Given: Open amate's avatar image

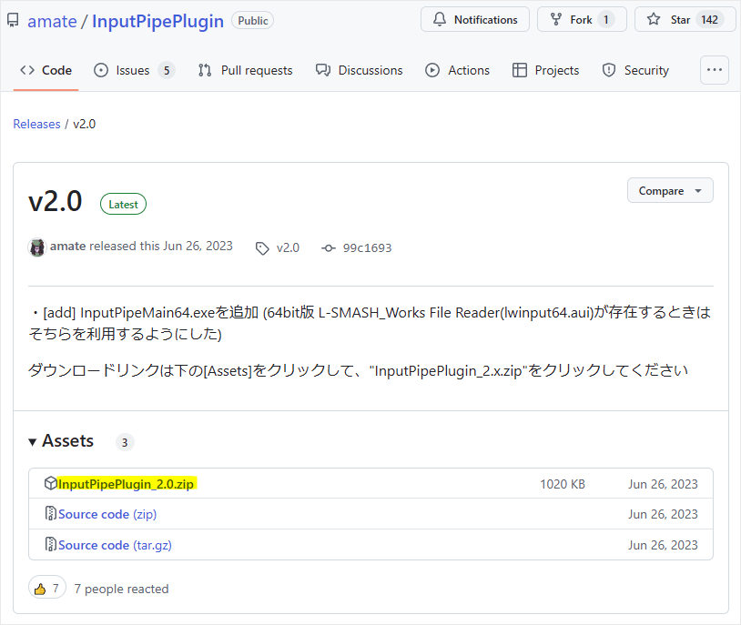Looking at the screenshot, I should pos(37,247).
